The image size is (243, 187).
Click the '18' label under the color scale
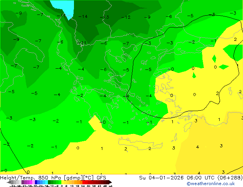[x=77, y=186]
